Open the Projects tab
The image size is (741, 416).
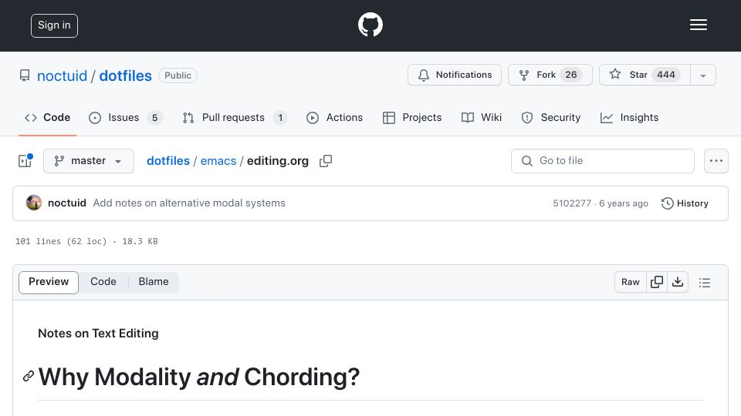pyautogui.click(x=412, y=117)
